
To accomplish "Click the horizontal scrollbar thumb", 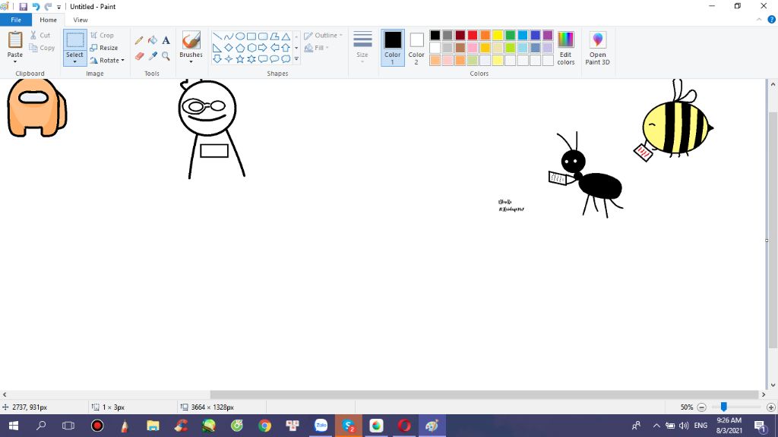I will tap(484, 395).
